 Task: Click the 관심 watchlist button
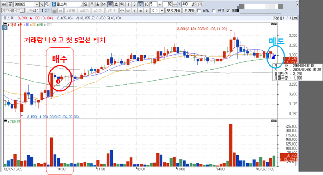coord(33,11)
